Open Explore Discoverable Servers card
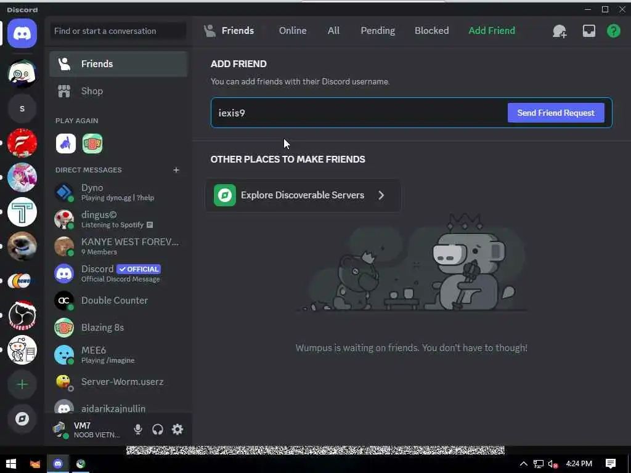Screen dimensions: 631x473 [303, 195]
